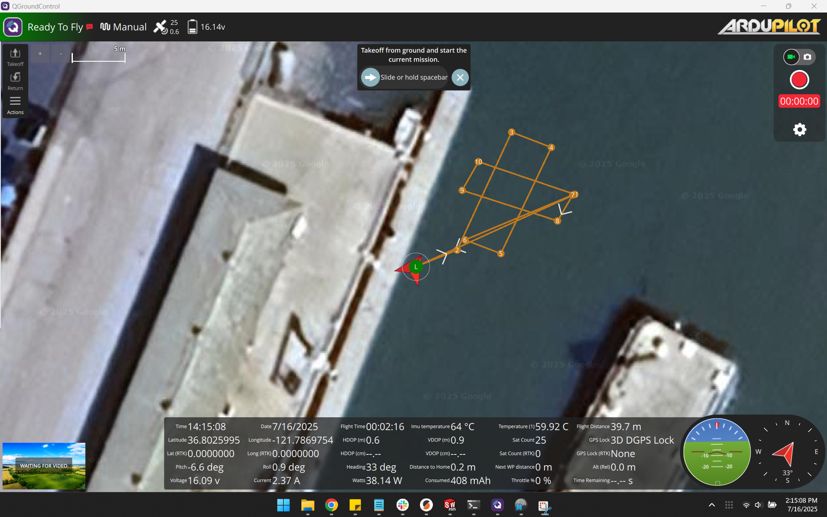Click the Heading value 33 deg
The width and height of the screenshot is (827, 517).
click(x=381, y=467)
